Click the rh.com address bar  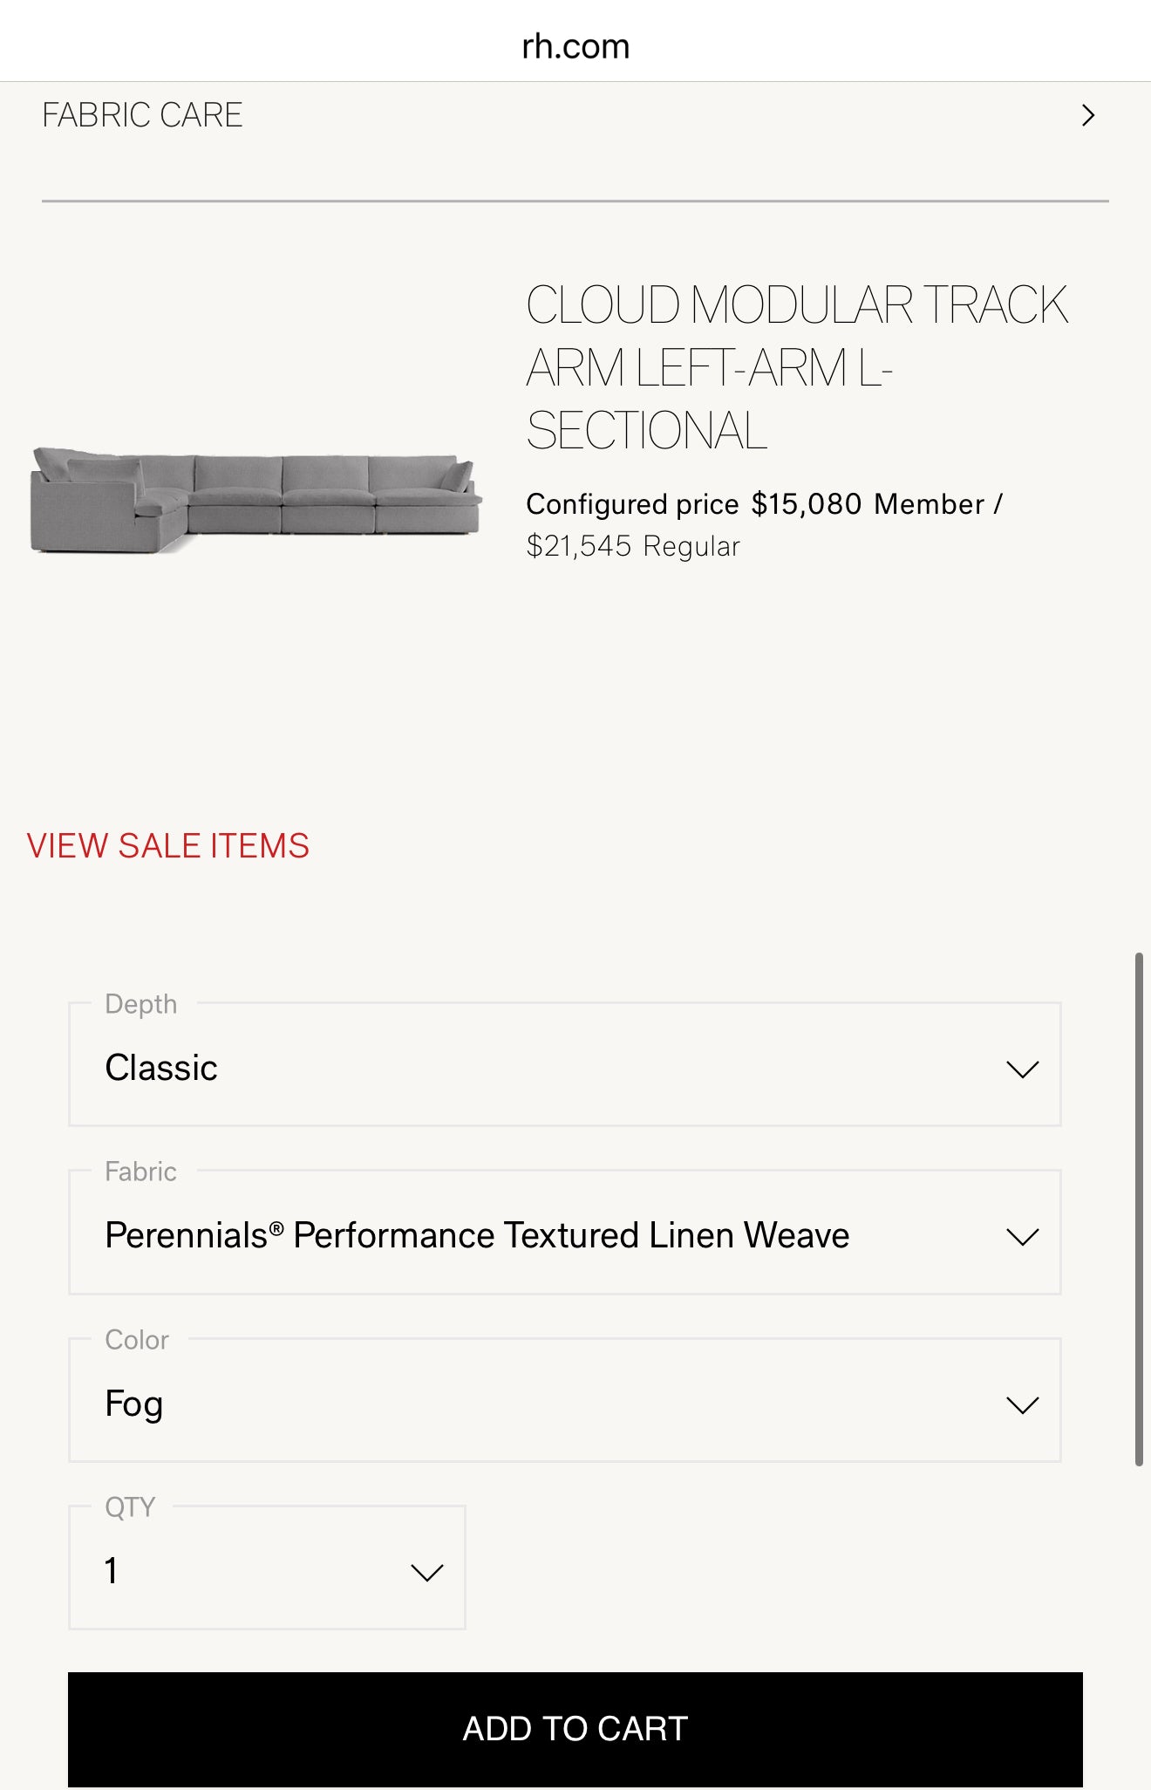pos(575,45)
